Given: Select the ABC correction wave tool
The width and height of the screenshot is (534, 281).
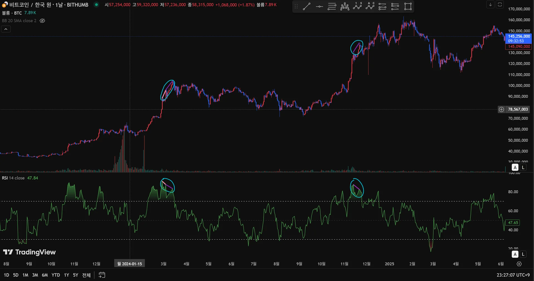Looking at the screenshot, I should point(370,6).
